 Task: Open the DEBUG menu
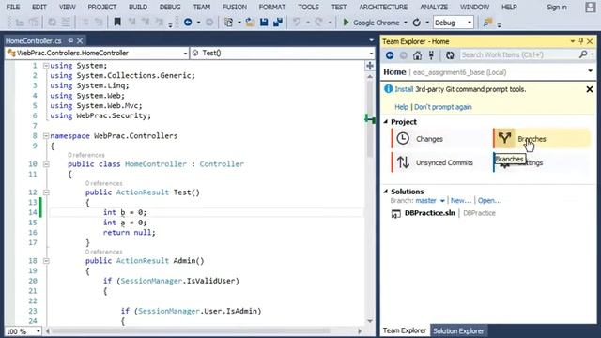[x=170, y=8]
